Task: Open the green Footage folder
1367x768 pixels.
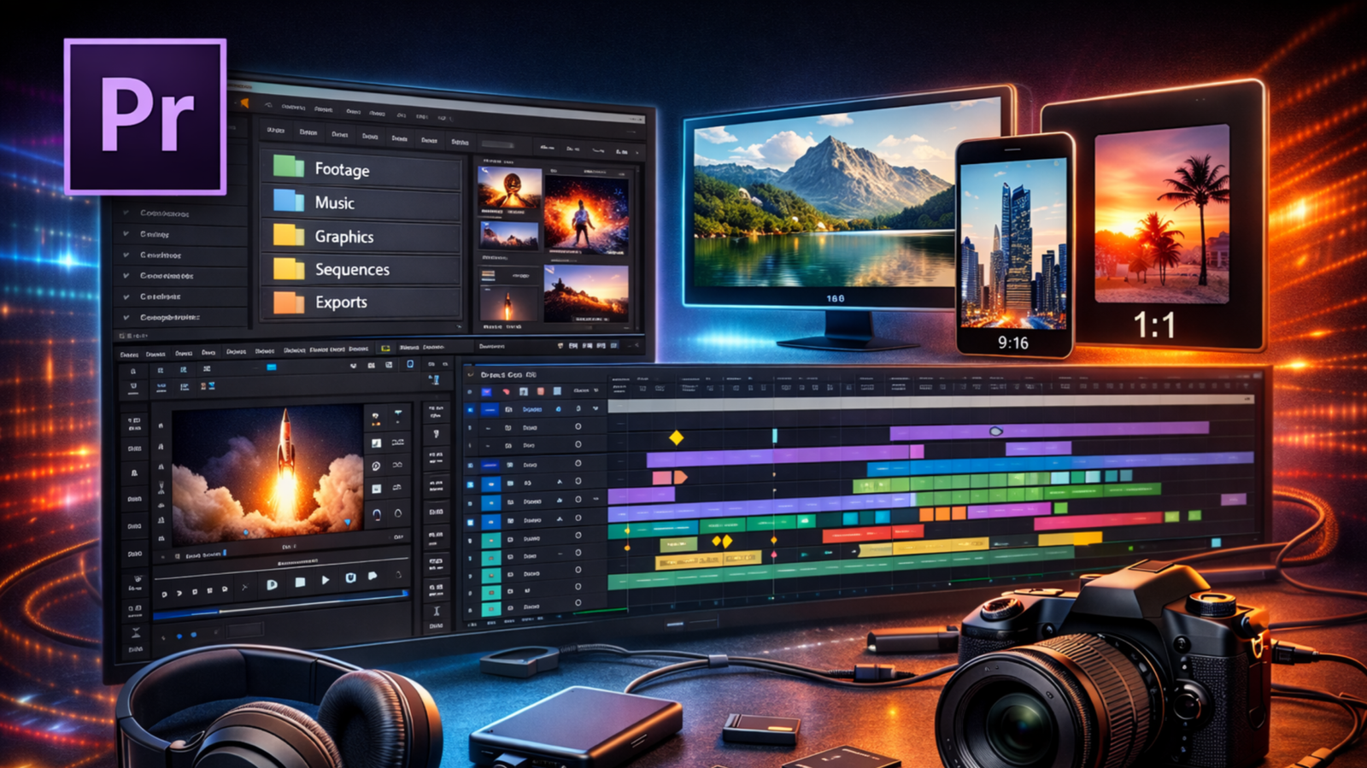Action: pos(289,167)
